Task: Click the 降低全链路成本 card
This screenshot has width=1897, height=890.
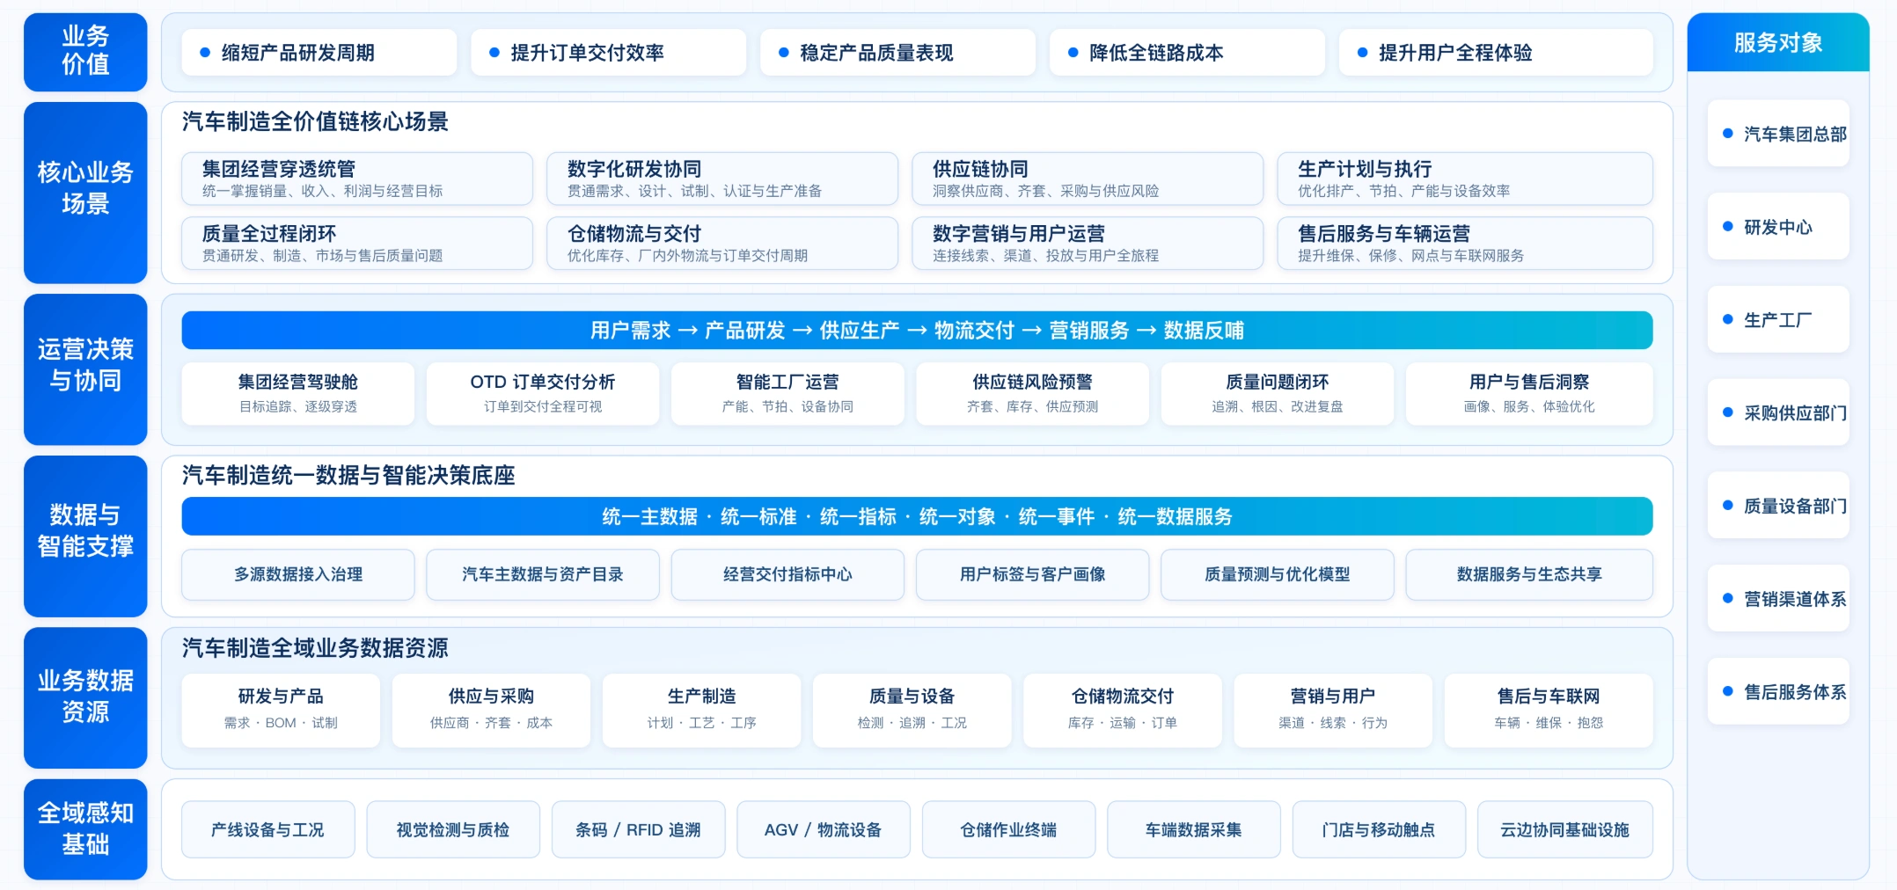Action: [1187, 53]
